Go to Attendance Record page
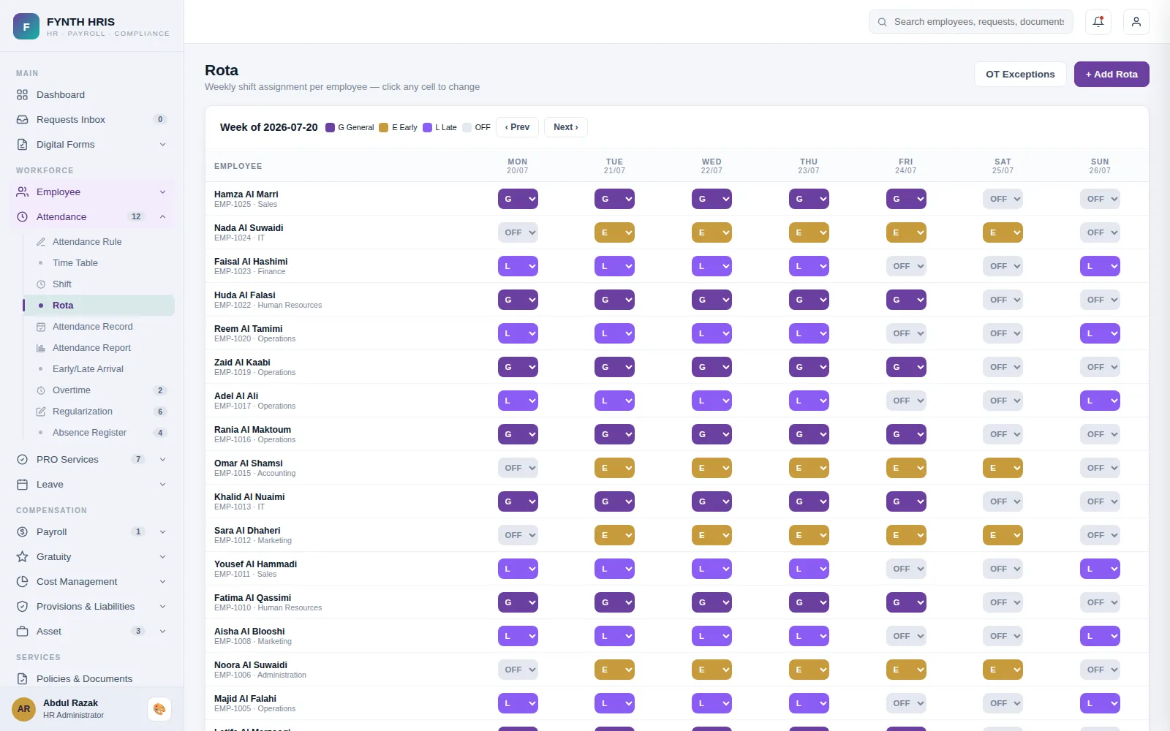This screenshot has width=1170, height=731. pos(99,327)
